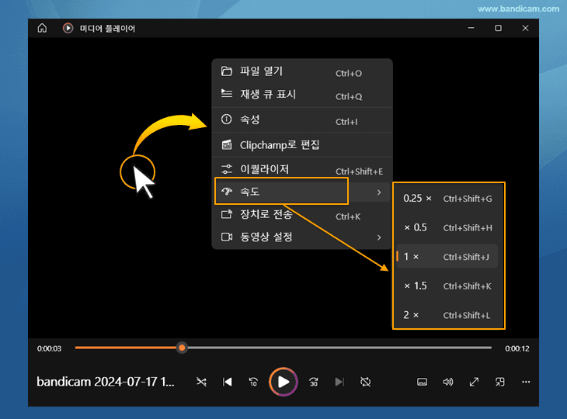This screenshot has height=419, width=567.
Task: Open subtitles and captions options
Action: 423,382
